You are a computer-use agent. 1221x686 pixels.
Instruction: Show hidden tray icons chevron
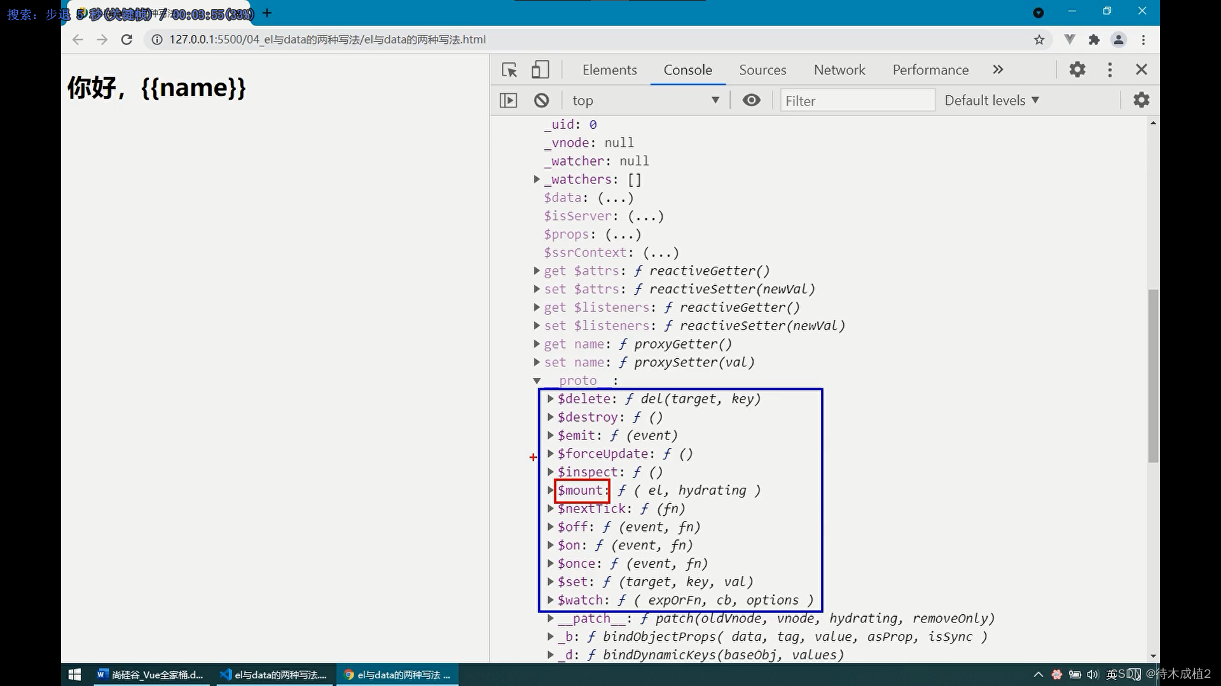click(1038, 675)
